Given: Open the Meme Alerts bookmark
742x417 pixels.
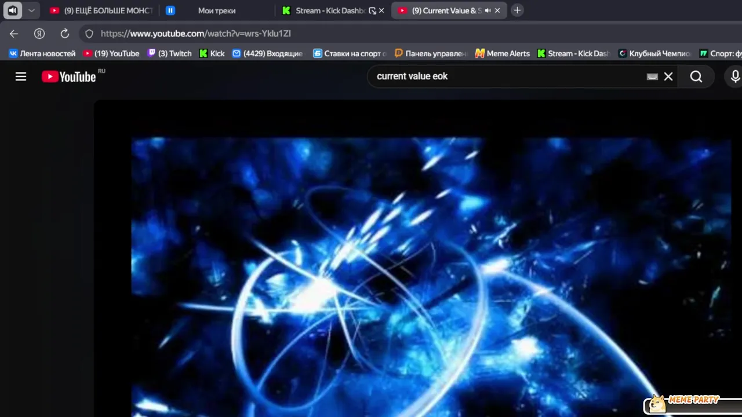Looking at the screenshot, I should coord(502,53).
